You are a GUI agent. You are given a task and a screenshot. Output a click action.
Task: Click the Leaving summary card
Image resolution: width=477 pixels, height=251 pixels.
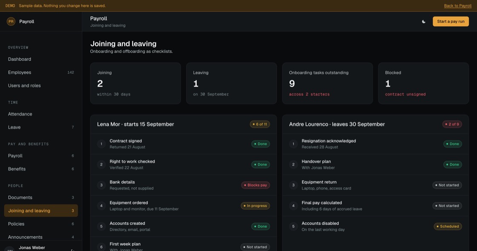(x=232, y=84)
